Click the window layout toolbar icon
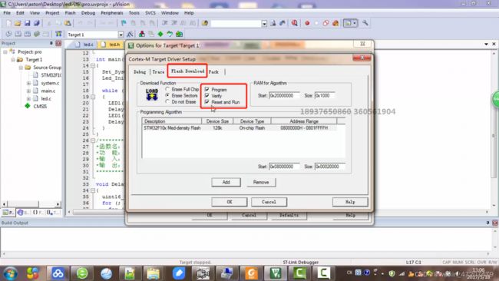Viewport: 499px width, 281px height. click(348, 23)
